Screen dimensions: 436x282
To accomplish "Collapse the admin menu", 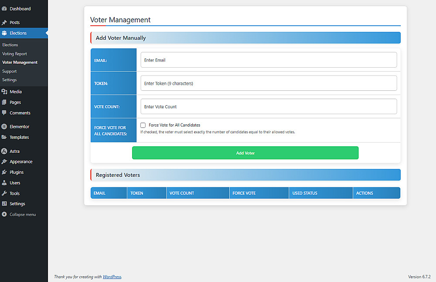I will pyautogui.click(x=19, y=214).
